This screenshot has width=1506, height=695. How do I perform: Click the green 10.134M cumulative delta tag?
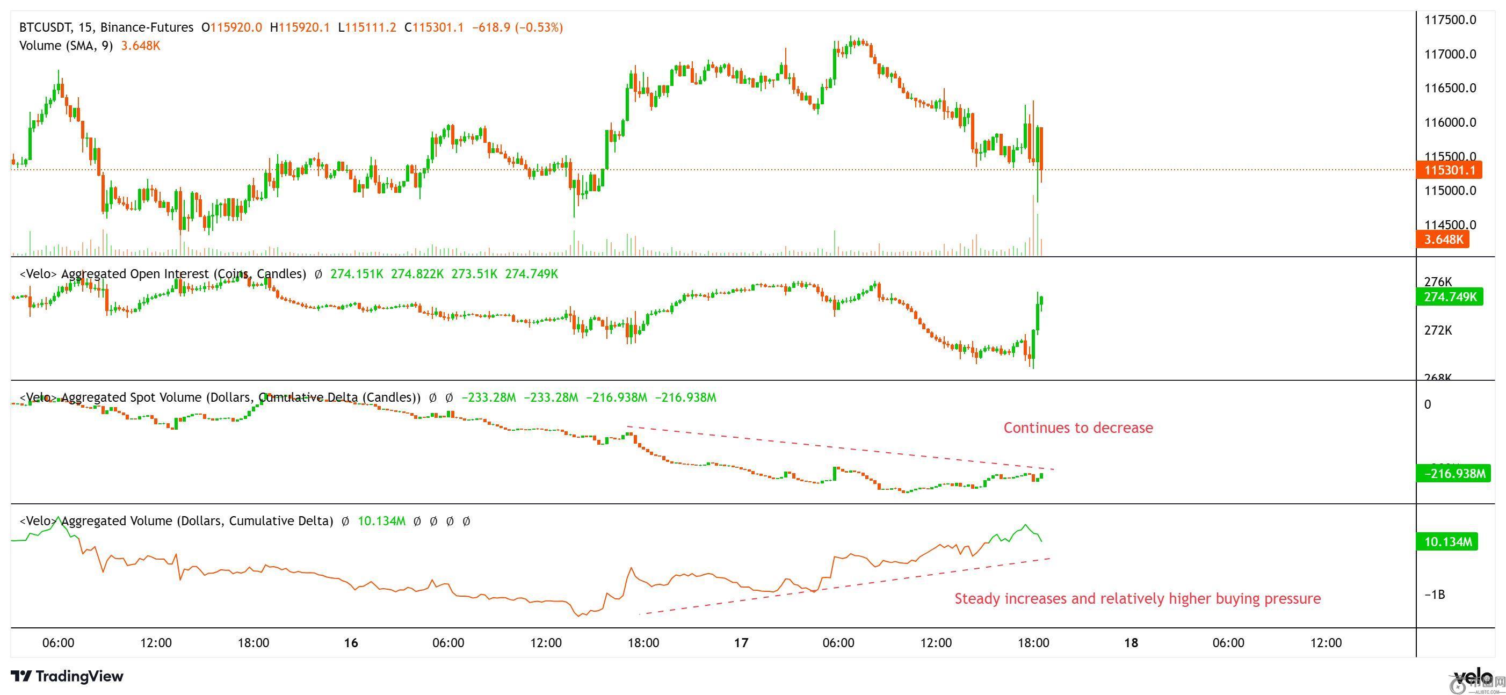tap(1446, 542)
